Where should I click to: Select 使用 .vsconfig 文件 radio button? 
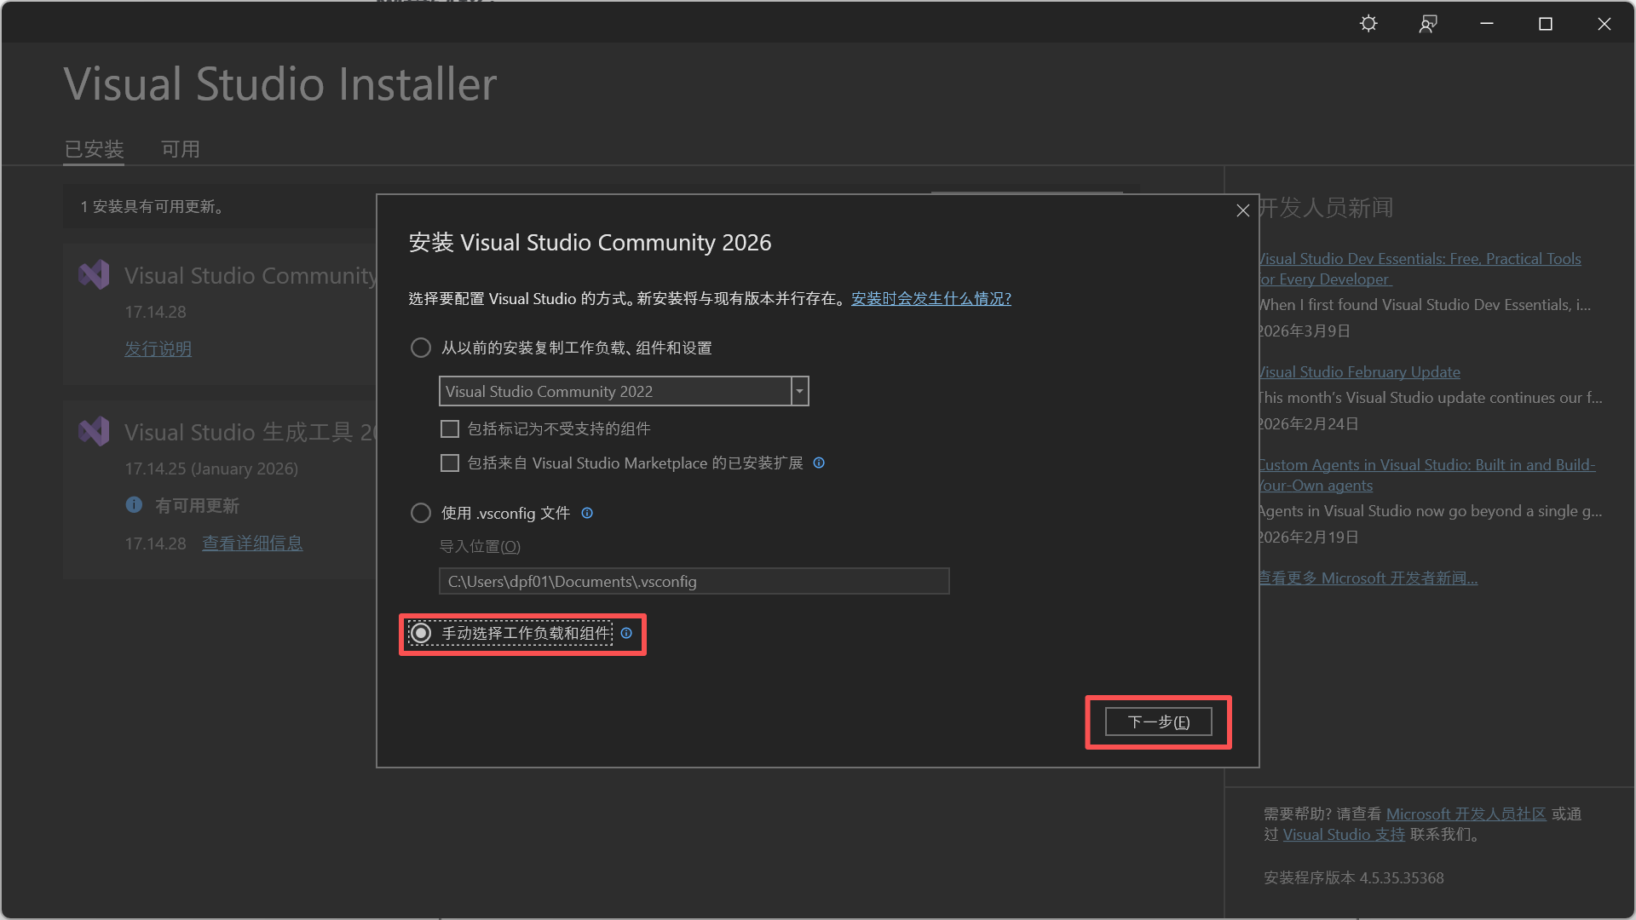[x=421, y=513]
